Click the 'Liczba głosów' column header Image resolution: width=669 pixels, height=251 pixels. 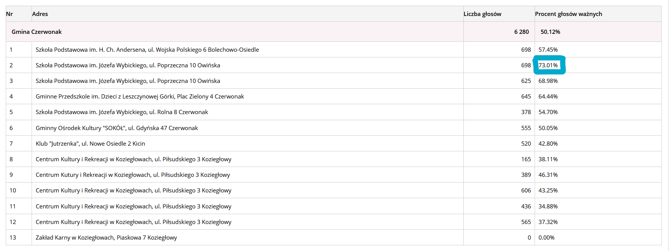pos(482,14)
